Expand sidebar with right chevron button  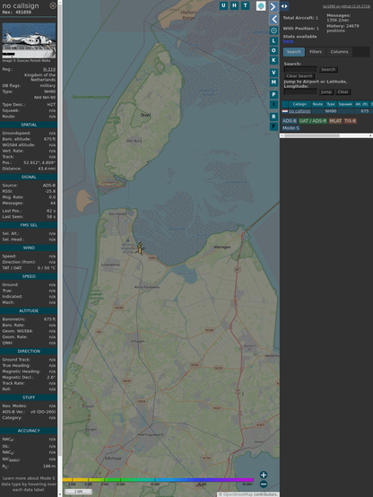coord(273,6)
